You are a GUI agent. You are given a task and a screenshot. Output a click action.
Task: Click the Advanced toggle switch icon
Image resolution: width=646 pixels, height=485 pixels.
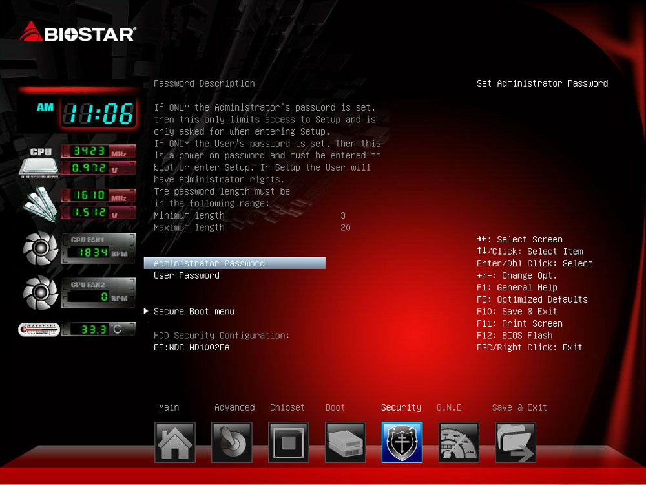(231, 442)
